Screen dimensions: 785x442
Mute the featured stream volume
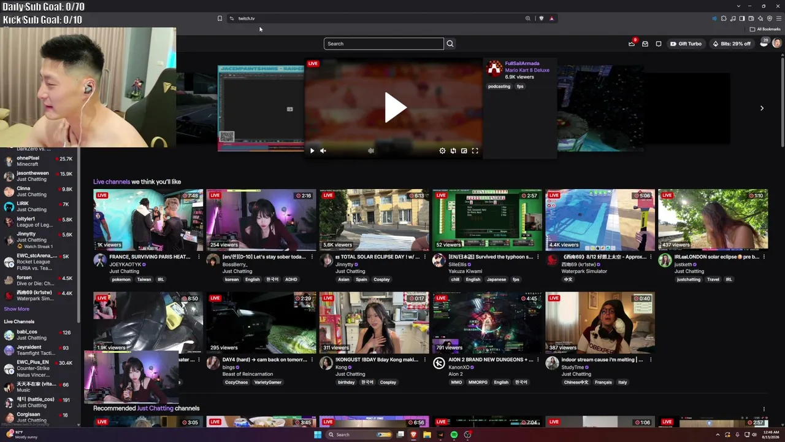[323, 151]
